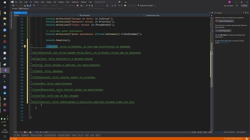Click the notifications icon in status bar
250x140 pixels.
click(246, 138)
